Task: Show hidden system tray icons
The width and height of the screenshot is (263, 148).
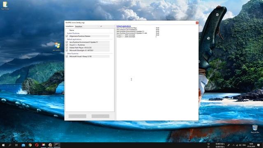Action: click(233, 145)
